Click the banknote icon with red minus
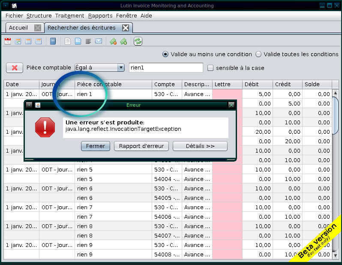 (x=113, y=41)
